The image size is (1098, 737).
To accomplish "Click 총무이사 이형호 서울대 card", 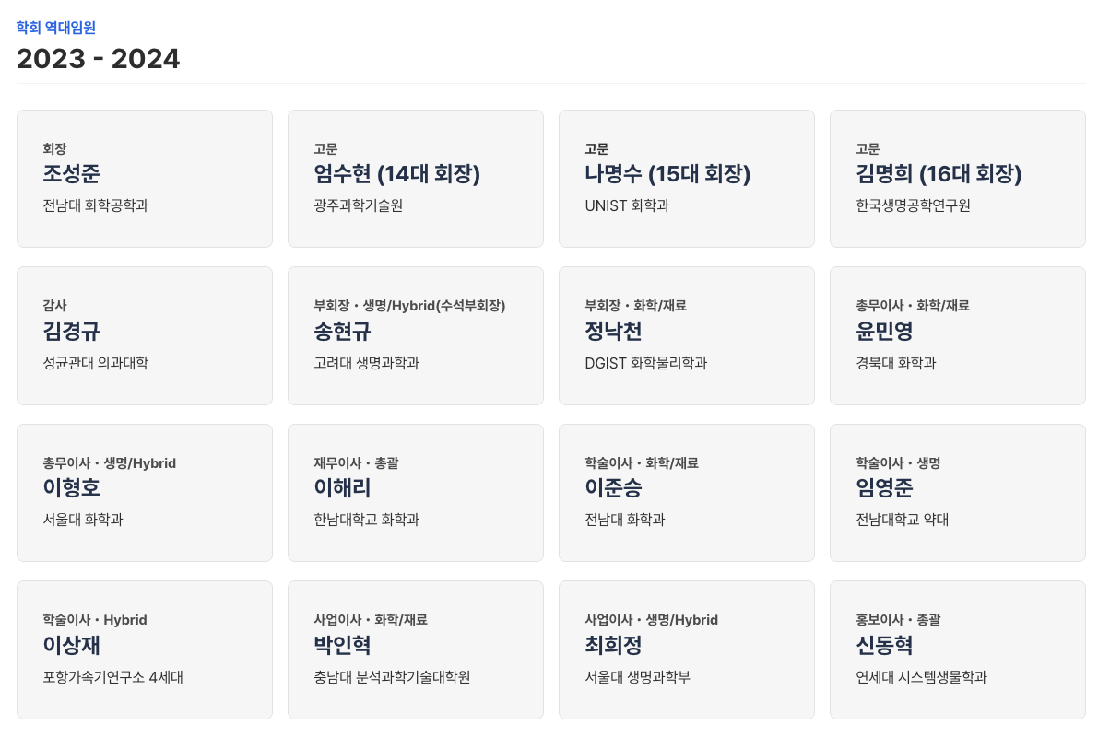I will (x=145, y=493).
